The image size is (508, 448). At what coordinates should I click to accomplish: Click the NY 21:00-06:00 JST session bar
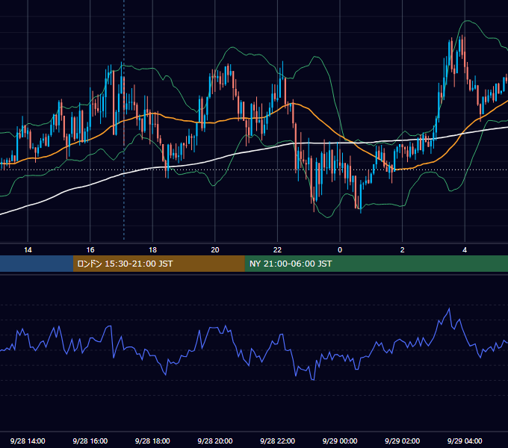pos(376,264)
